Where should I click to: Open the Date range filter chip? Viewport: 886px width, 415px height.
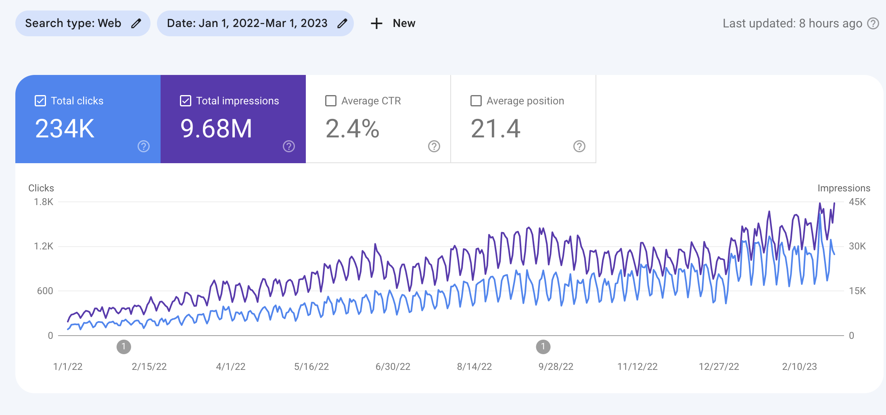coord(247,23)
